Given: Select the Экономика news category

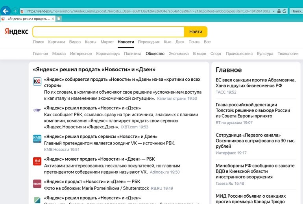Looking at the screenshot, I should 179,54.
